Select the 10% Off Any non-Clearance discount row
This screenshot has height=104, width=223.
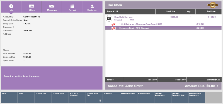click(x=163, y=24)
